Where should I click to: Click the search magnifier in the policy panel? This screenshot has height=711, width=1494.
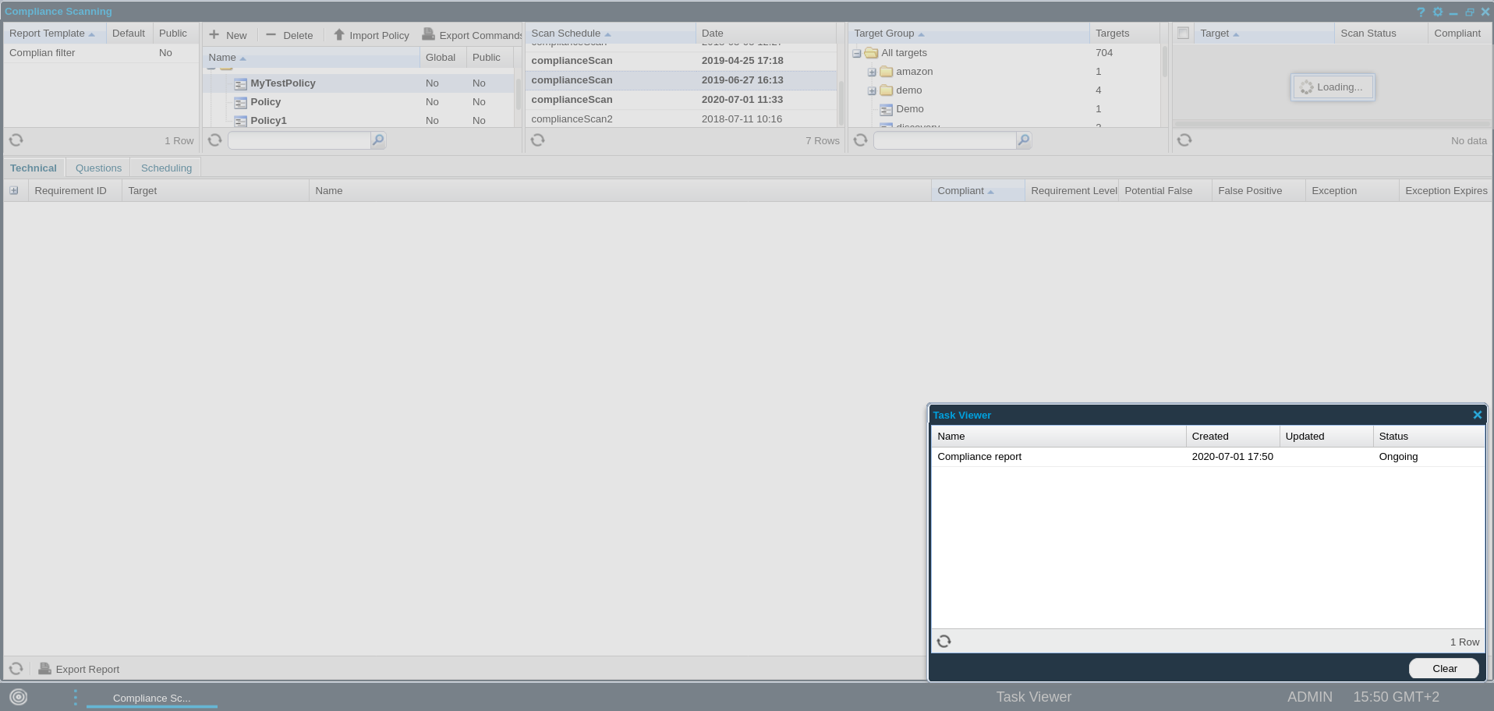pos(377,140)
